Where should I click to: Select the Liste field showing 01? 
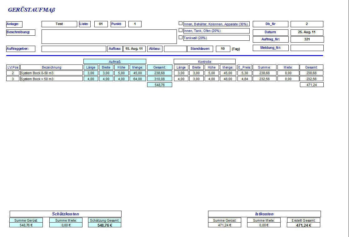(x=101, y=24)
